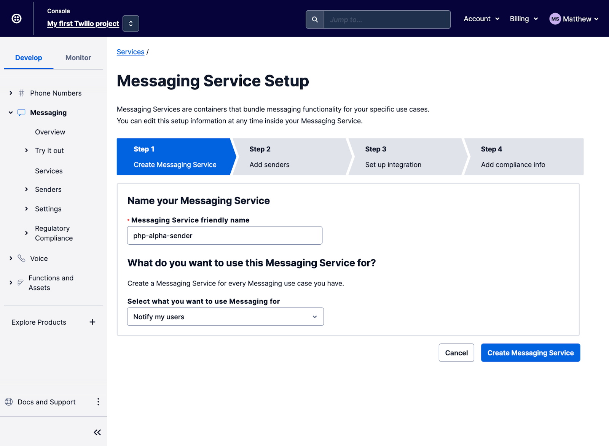Open Senders in the sidebar
609x446 pixels.
pos(48,190)
